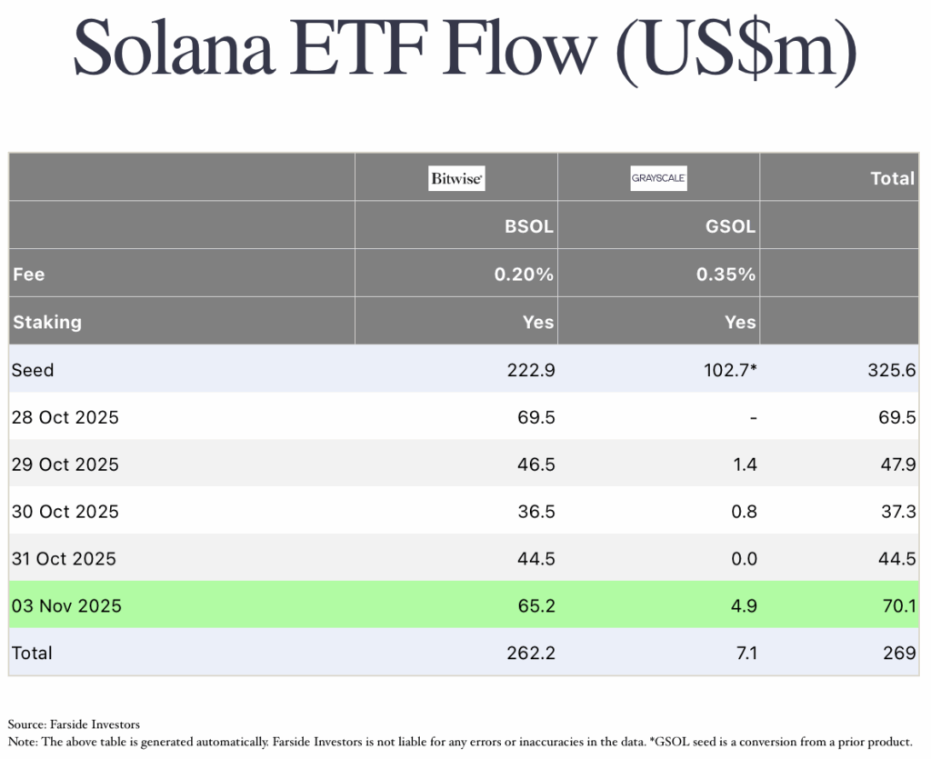Image resolution: width=931 pixels, height=759 pixels.
Task: Select the 29 Oct 2025 date cell
Action: click(x=65, y=464)
